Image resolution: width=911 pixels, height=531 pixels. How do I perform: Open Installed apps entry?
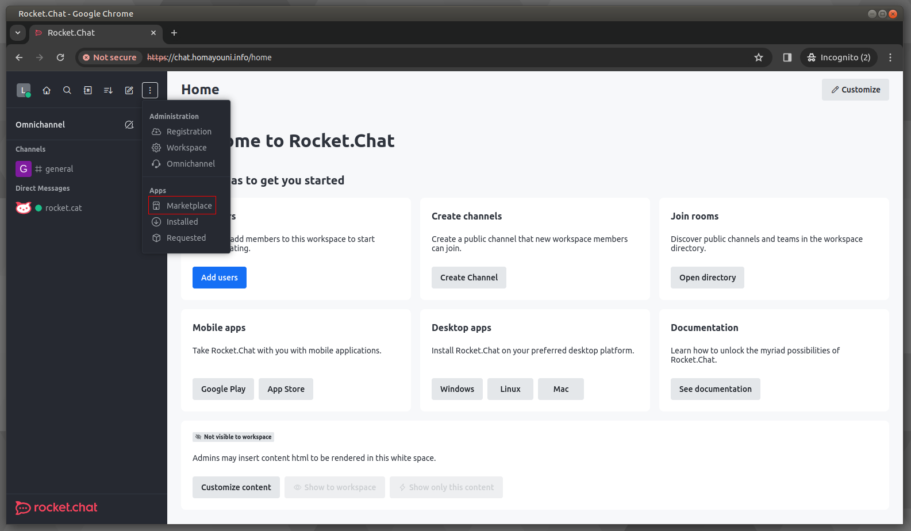pos(186,222)
